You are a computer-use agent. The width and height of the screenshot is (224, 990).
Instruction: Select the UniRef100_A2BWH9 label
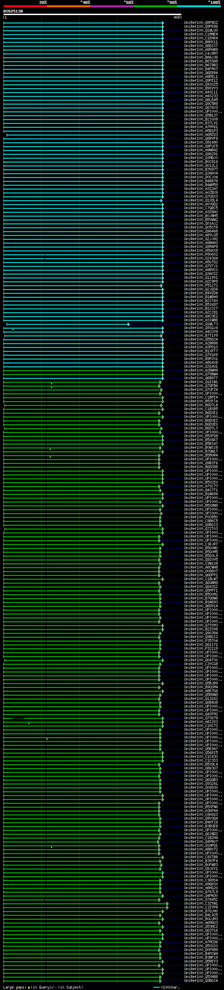tap(201, 370)
